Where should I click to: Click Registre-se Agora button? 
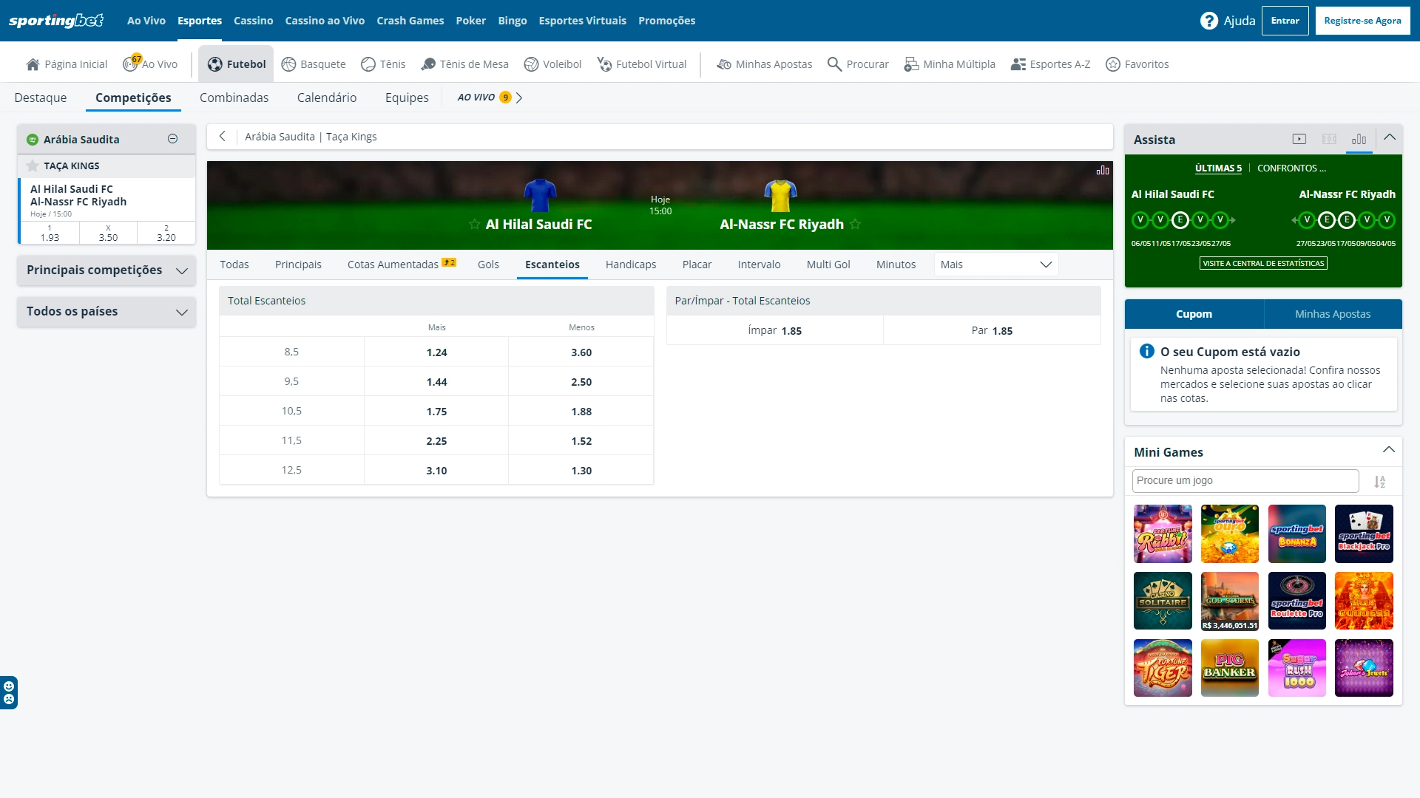pyautogui.click(x=1362, y=21)
